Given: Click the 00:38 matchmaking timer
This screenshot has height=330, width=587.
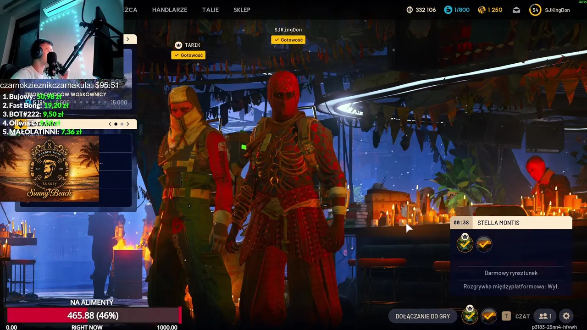Looking at the screenshot, I should pos(461,223).
